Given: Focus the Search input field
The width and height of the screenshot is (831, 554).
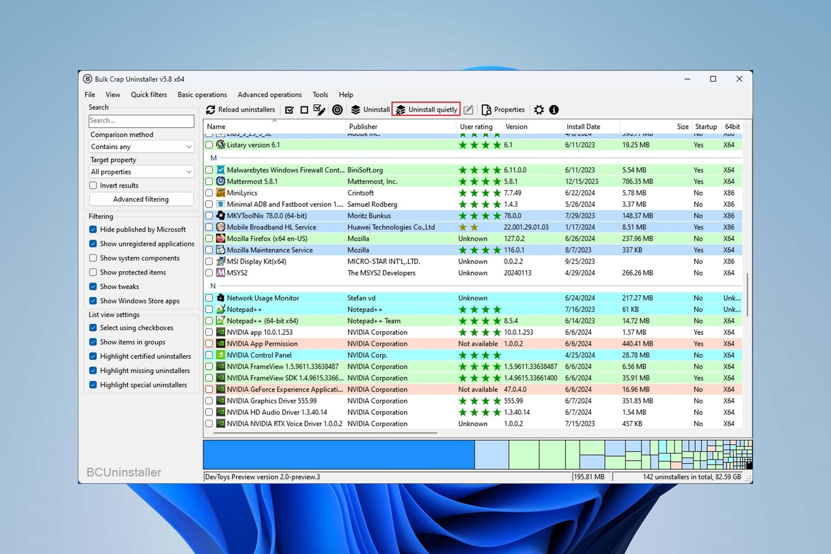Looking at the screenshot, I should coord(141,121).
